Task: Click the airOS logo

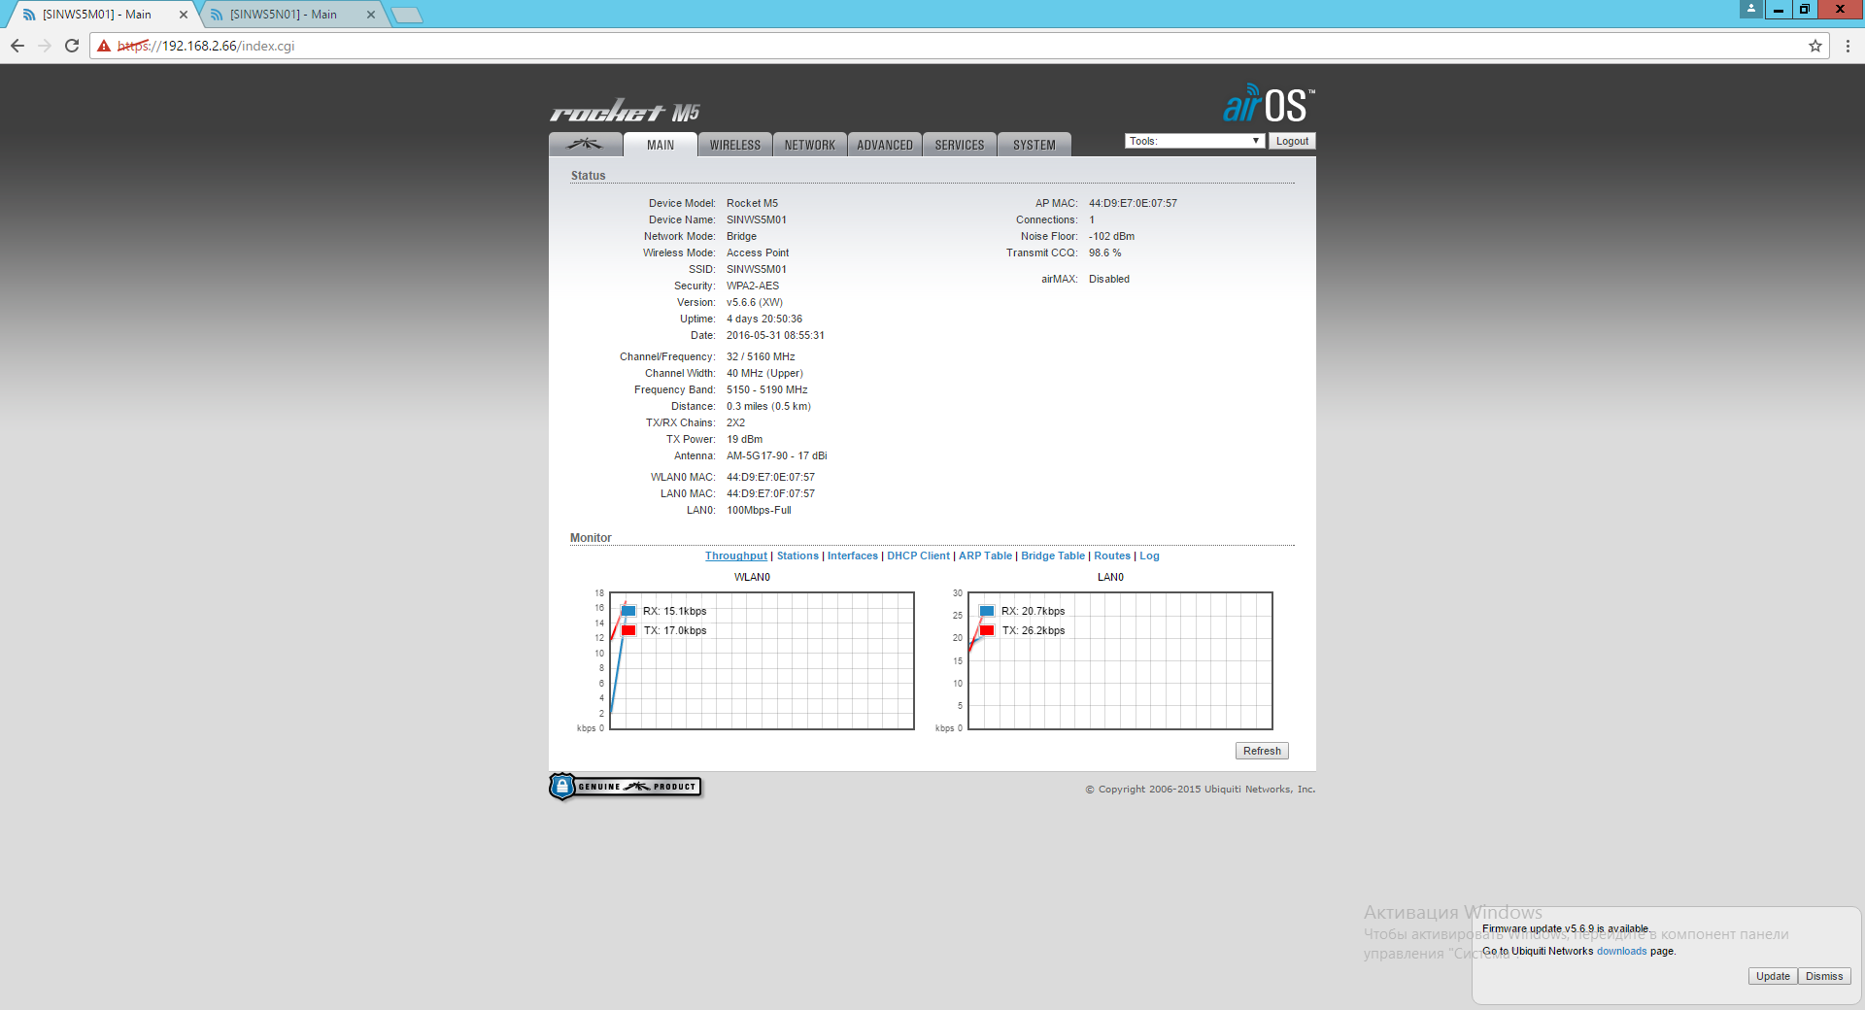Action: click(x=1268, y=105)
